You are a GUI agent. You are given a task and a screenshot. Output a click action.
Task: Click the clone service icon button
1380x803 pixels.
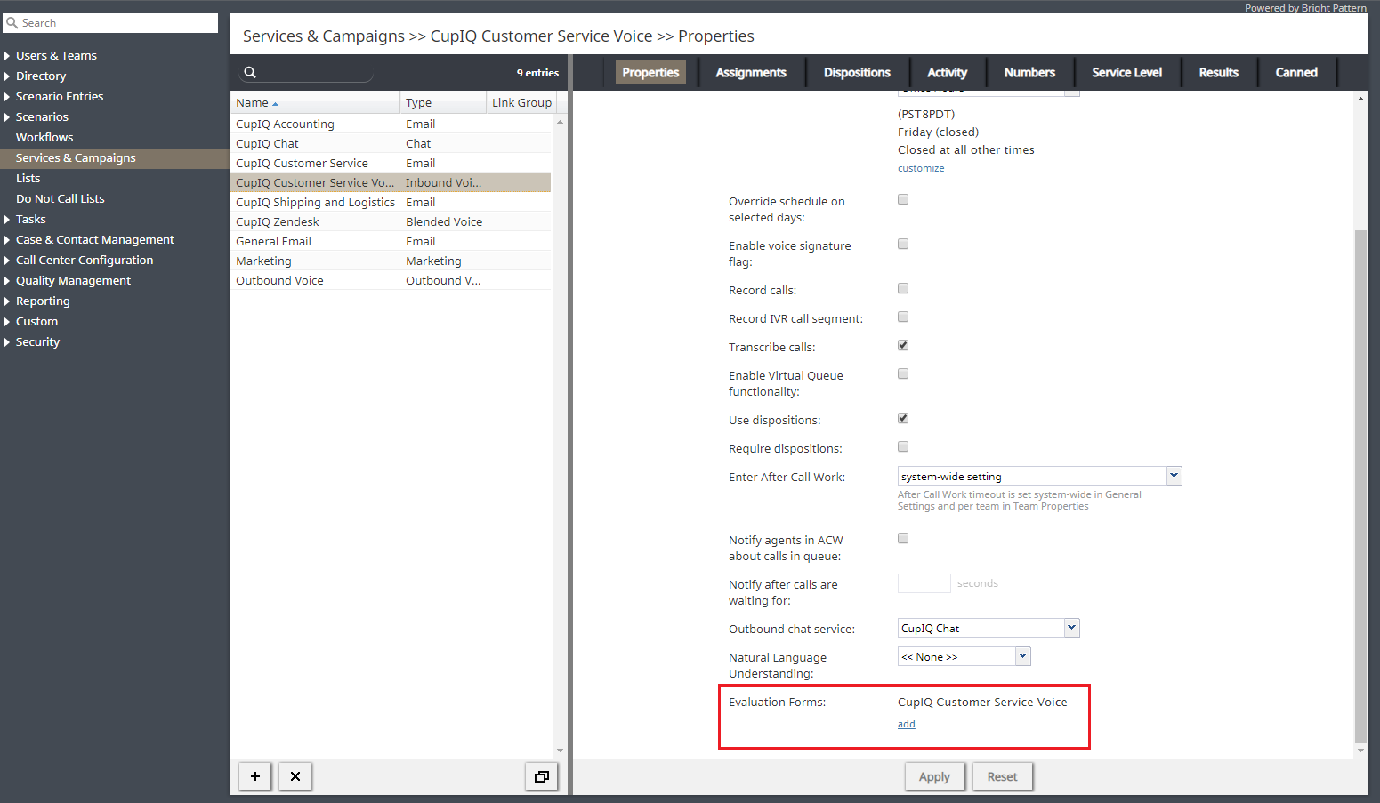click(x=541, y=776)
